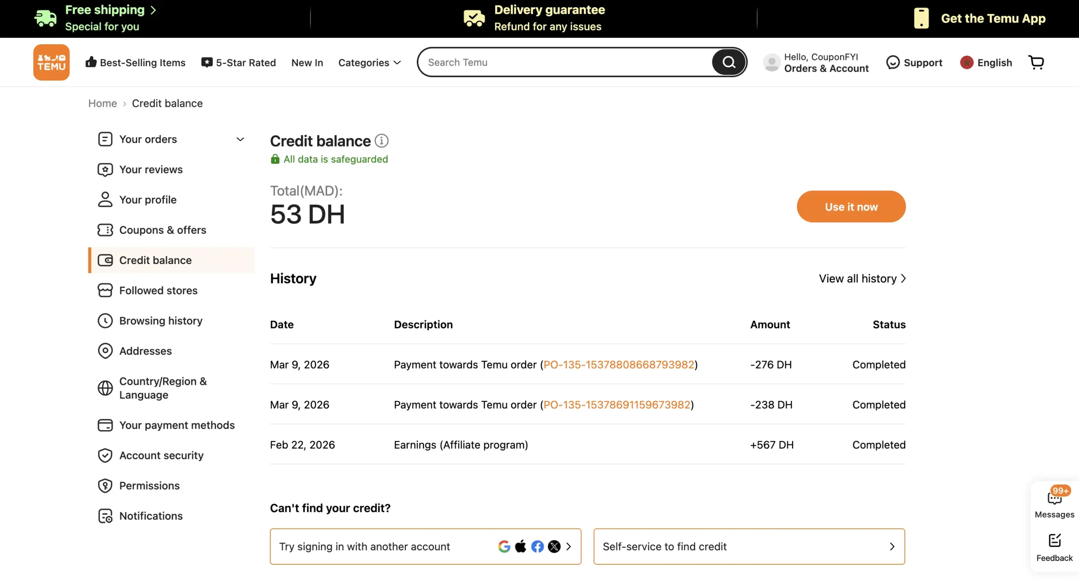The image size is (1079, 587).
Task: Click the X sign-in icon
Action: point(554,547)
